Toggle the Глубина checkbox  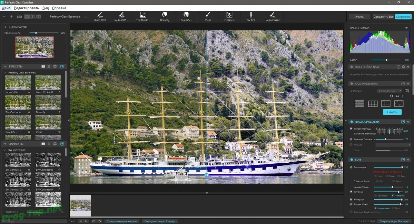click(351, 192)
